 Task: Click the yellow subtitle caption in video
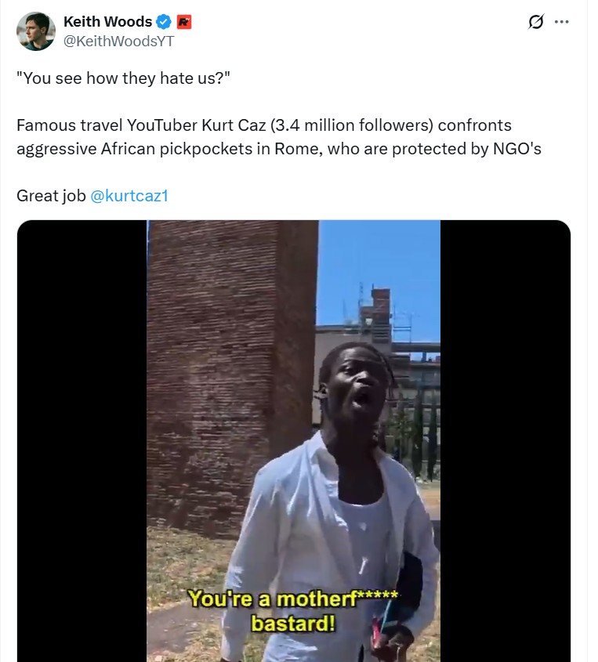(292, 610)
